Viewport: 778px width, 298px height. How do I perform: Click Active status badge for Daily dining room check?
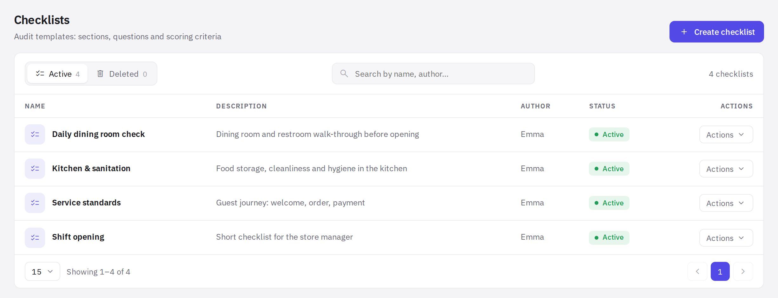point(609,134)
